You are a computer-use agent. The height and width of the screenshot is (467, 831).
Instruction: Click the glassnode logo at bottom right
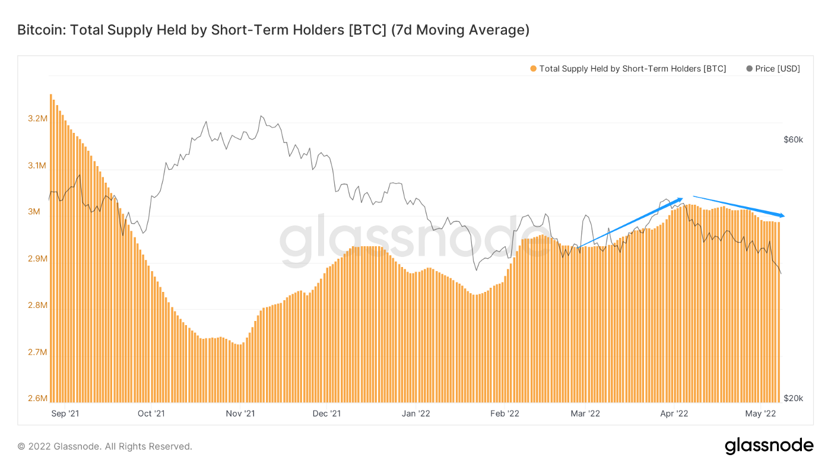point(769,446)
